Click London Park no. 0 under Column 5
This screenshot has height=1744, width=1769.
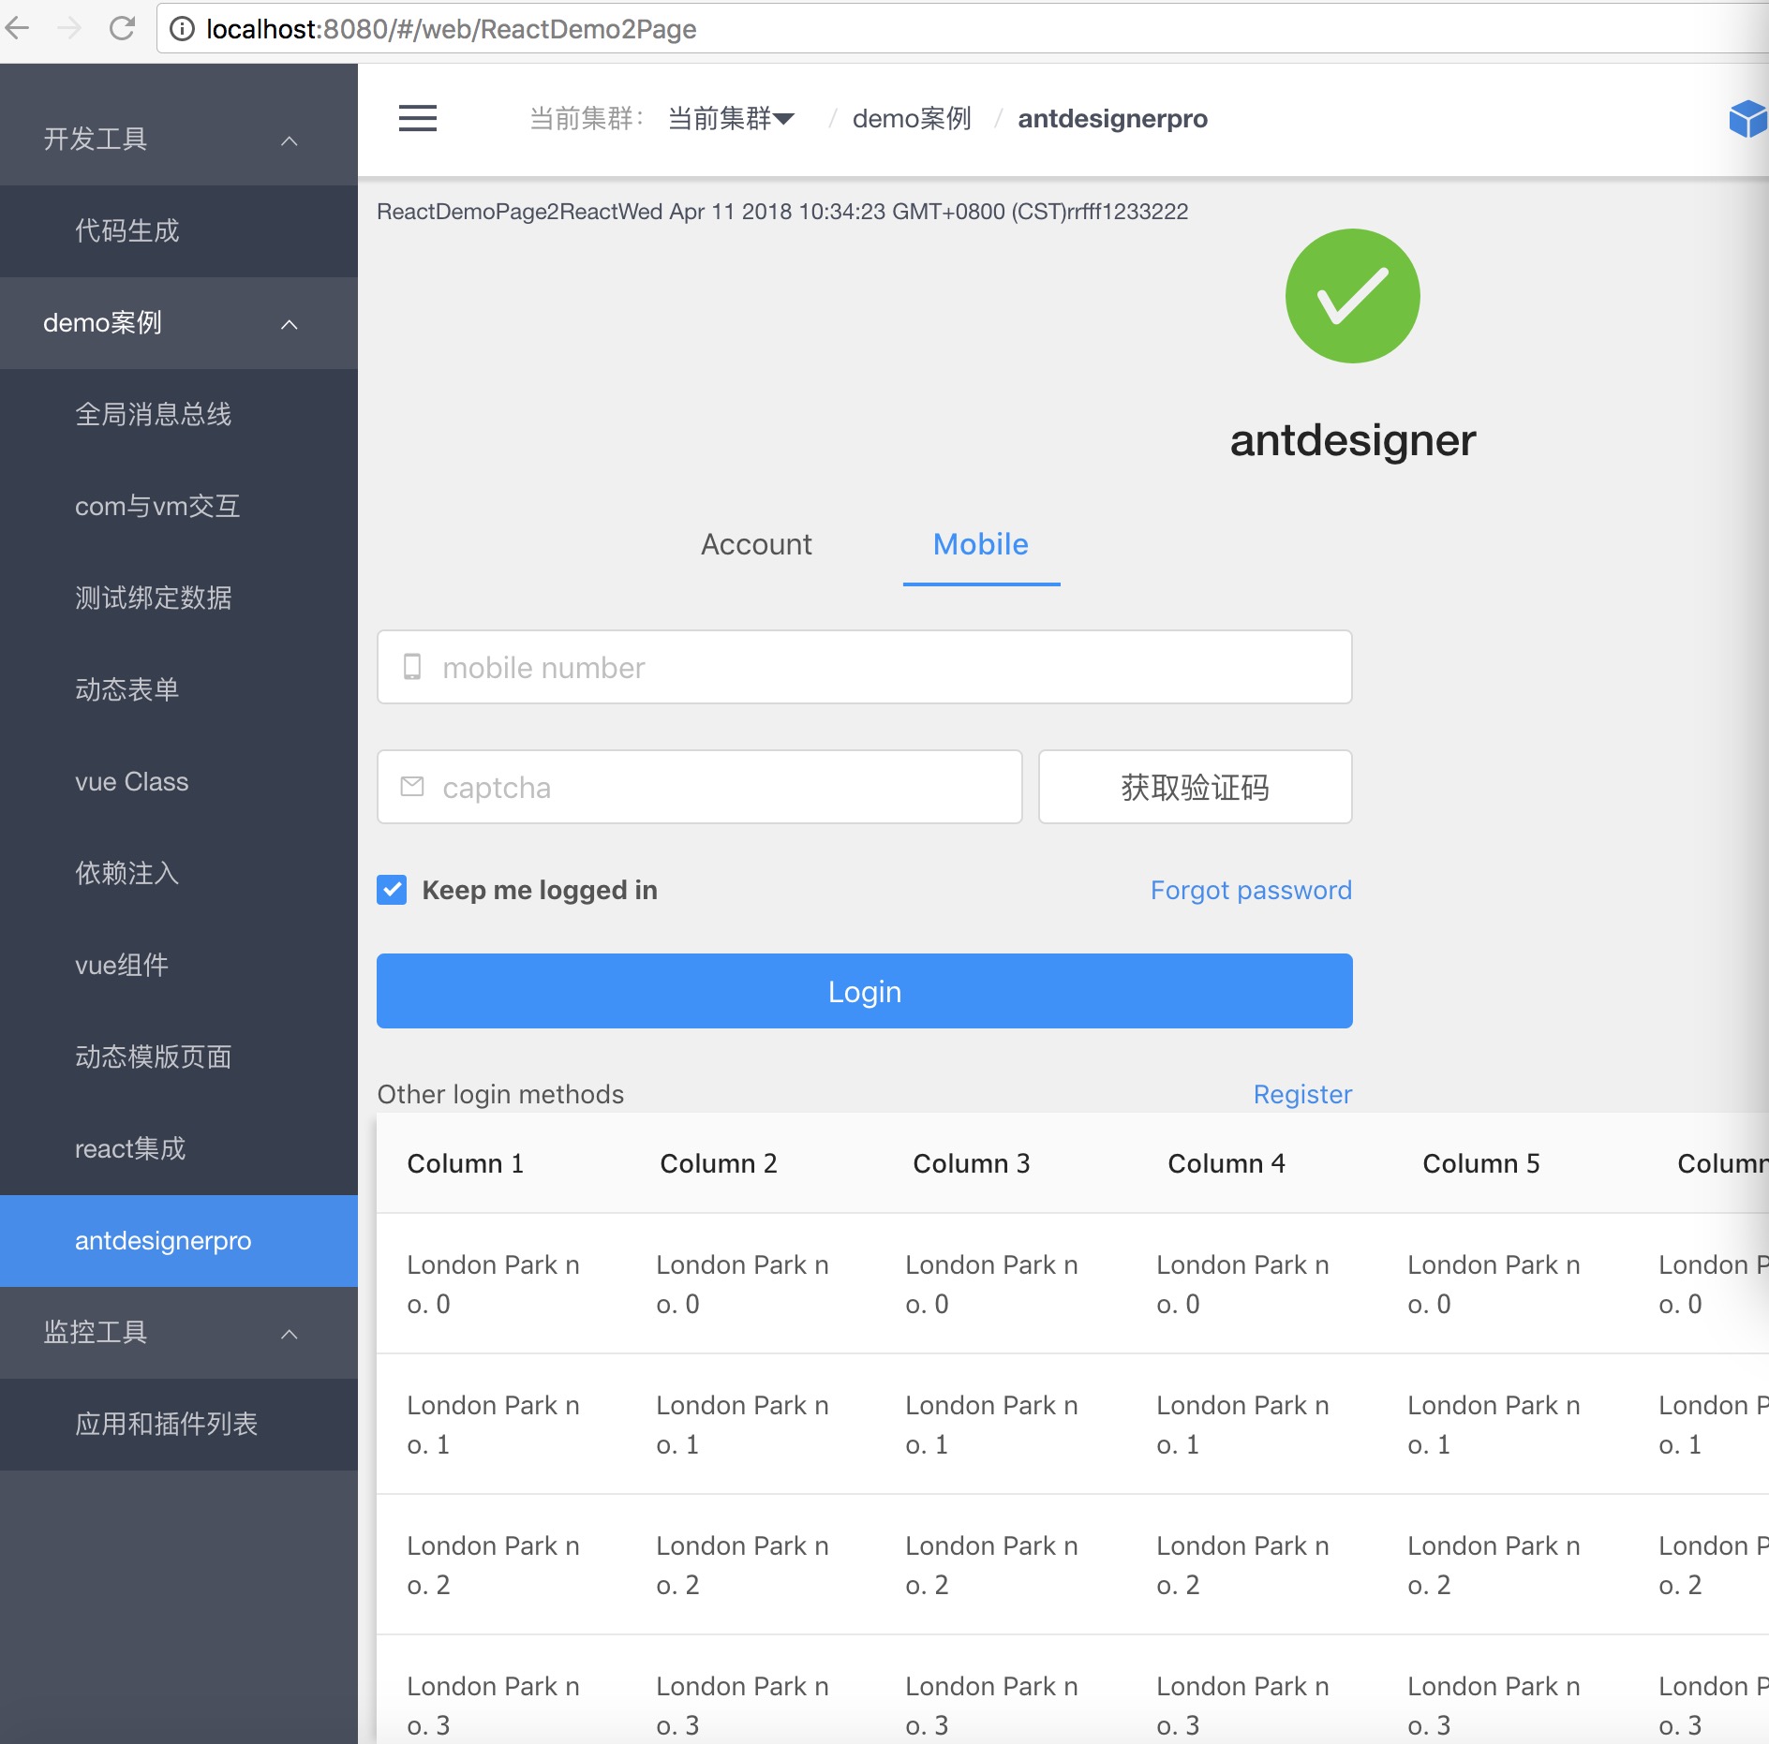[x=1494, y=1284]
